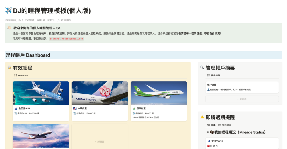Click the 全日空ANA: 500000 哩 value

[x=28, y=114]
